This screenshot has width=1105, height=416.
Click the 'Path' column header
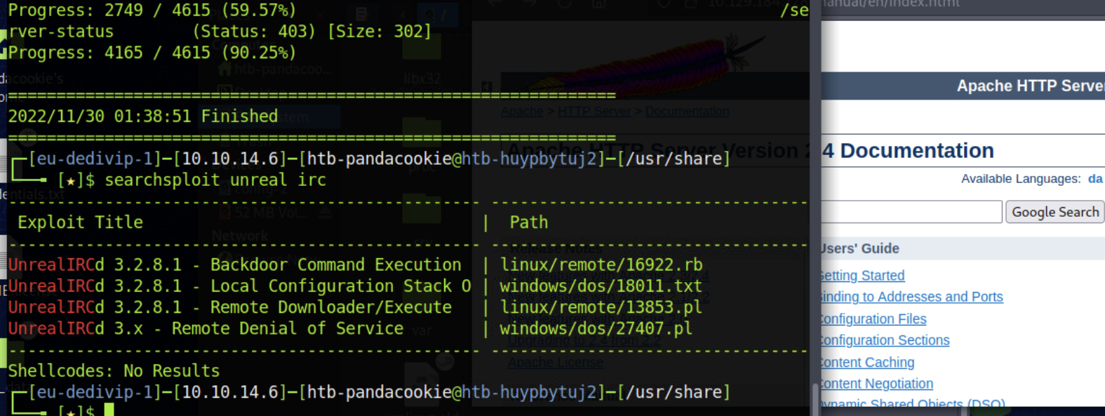[529, 222]
